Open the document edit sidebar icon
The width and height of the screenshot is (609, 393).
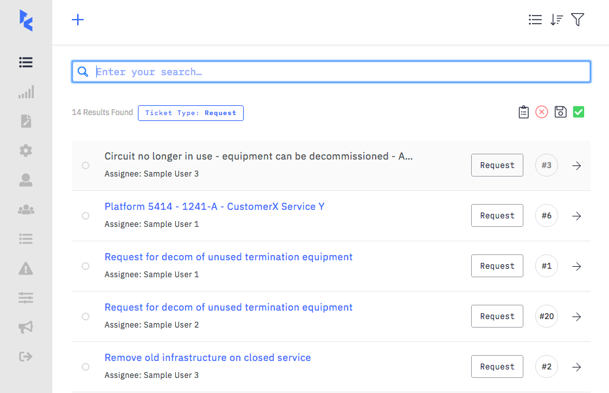pyautogui.click(x=26, y=121)
